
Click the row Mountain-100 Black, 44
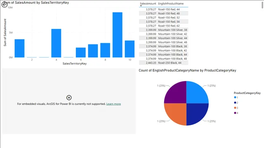click(x=163, y=55)
